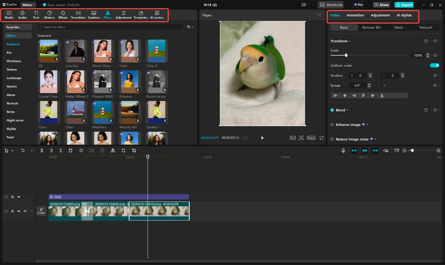The height and width of the screenshot is (265, 445).
Task: Click the Auto captions icon in timeline toolbar
Action: (397, 150)
